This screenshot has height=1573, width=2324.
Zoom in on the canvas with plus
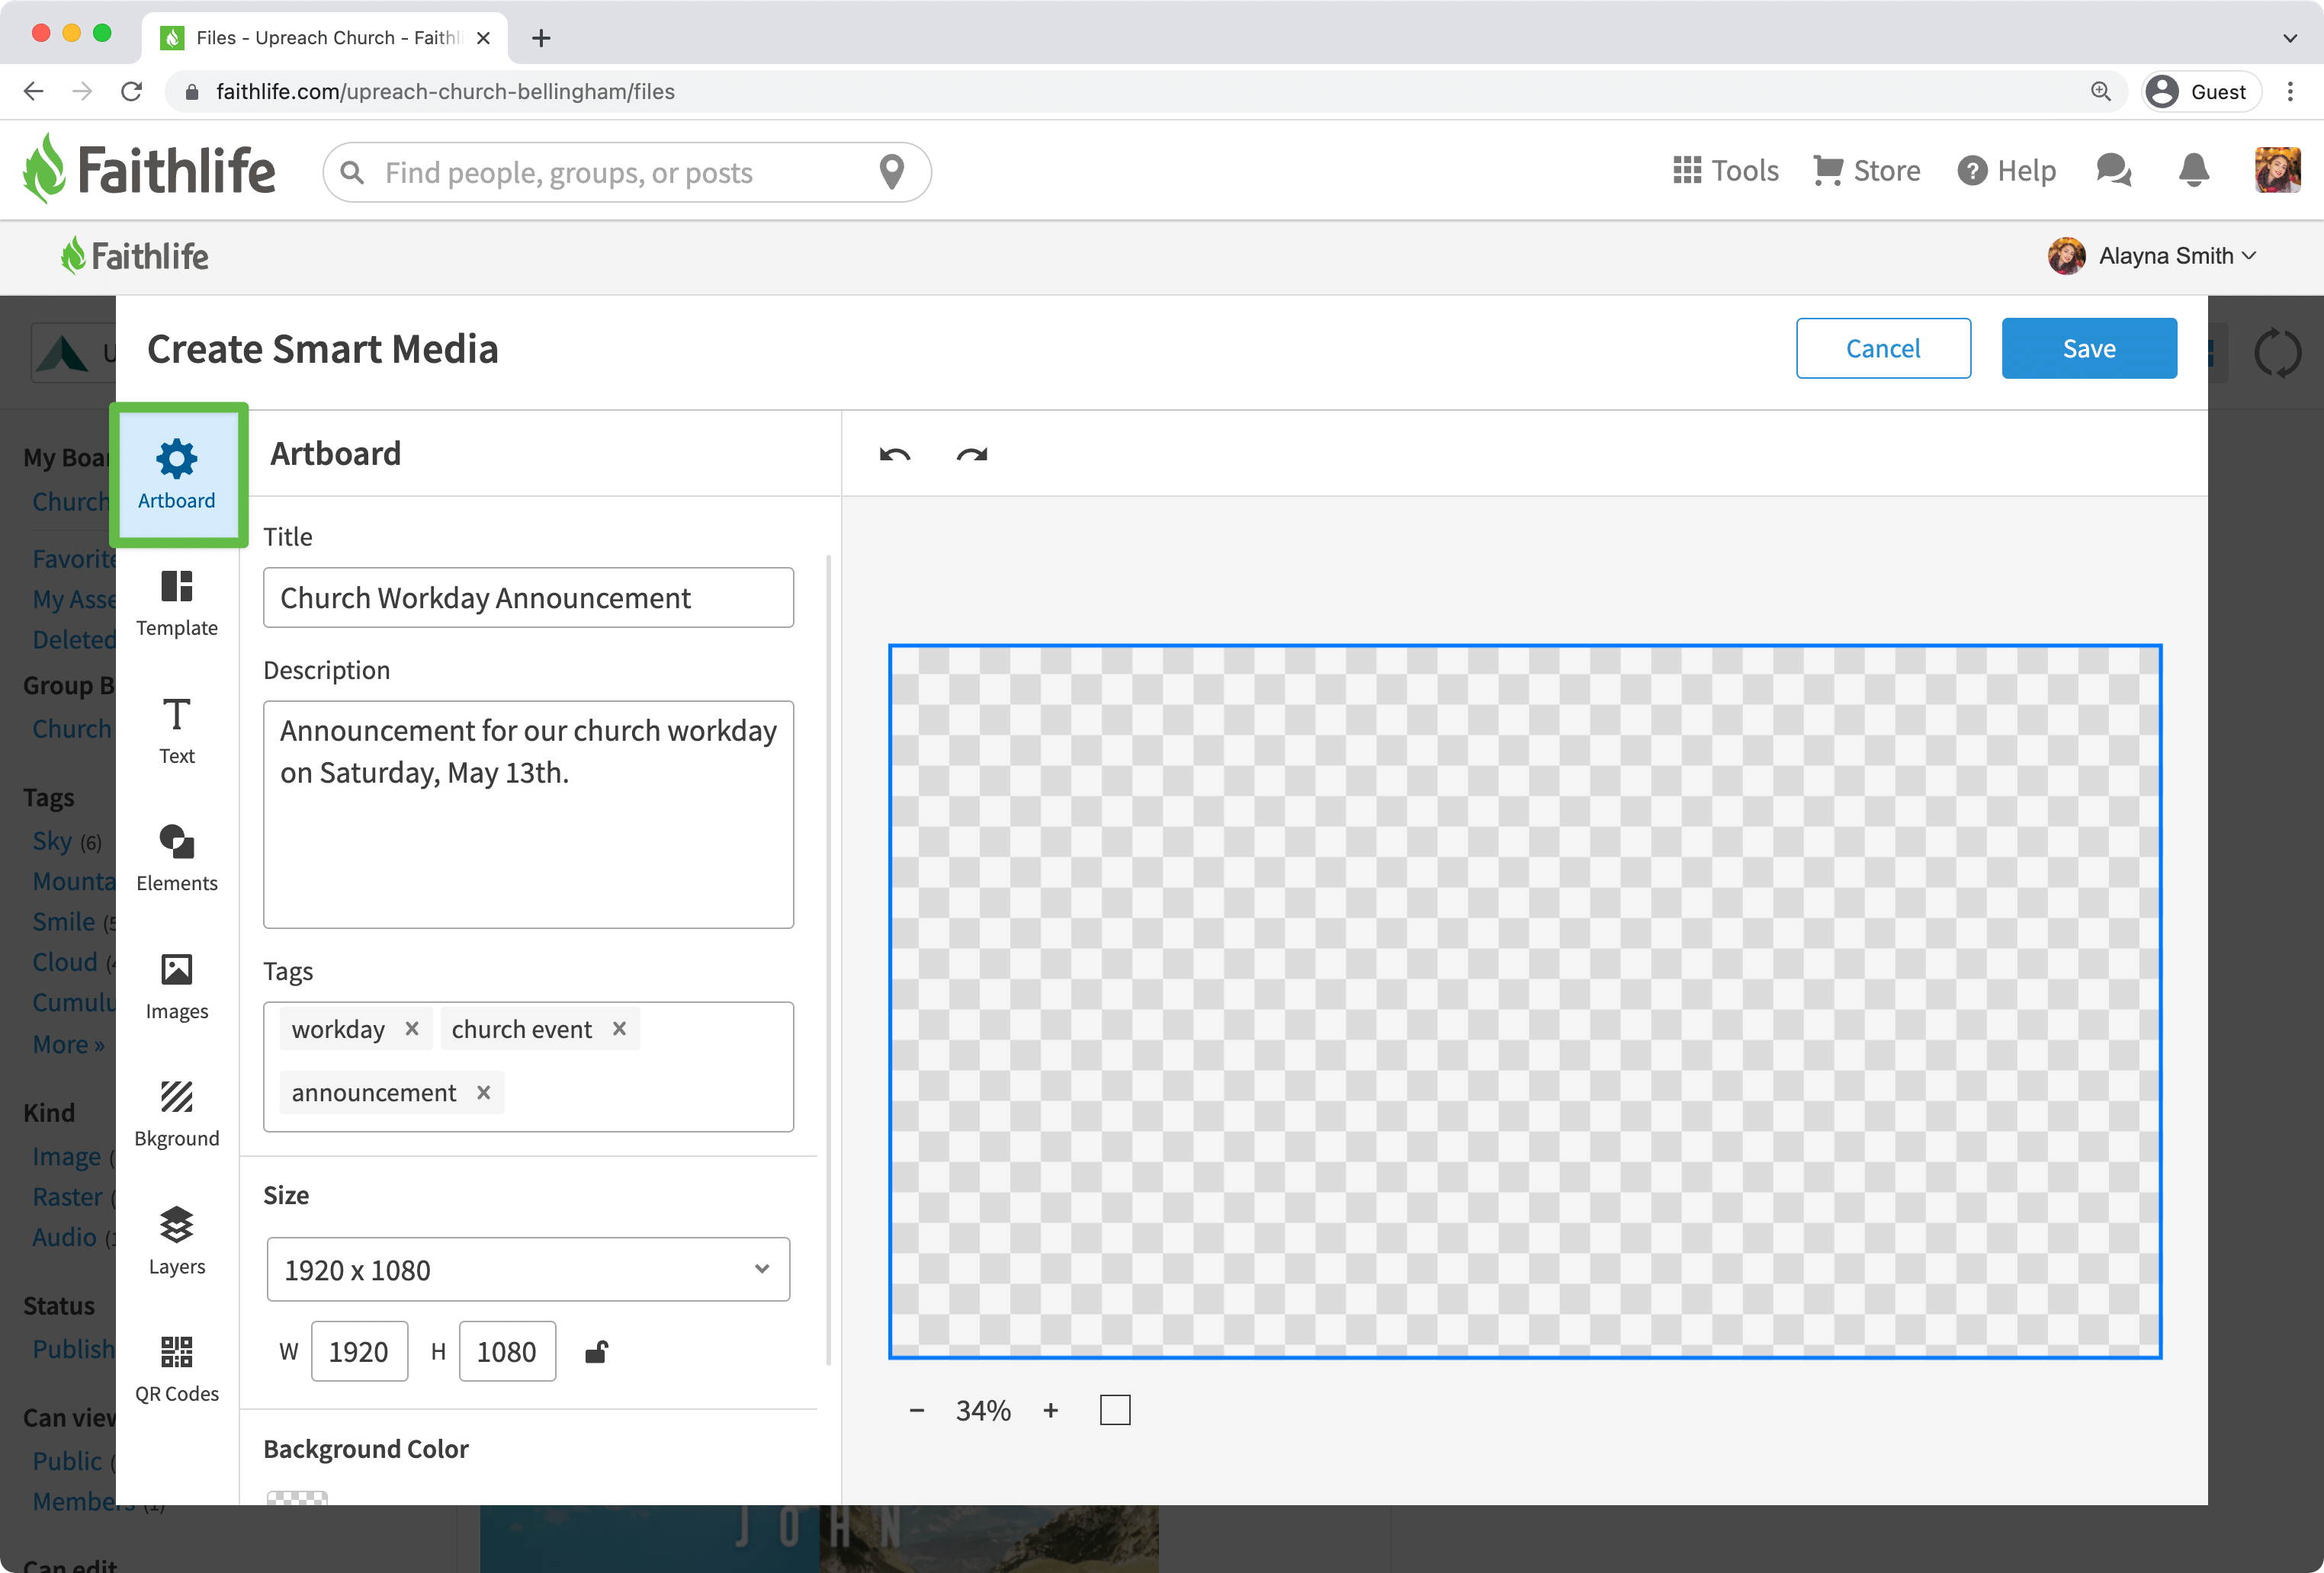pos(1050,1410)
